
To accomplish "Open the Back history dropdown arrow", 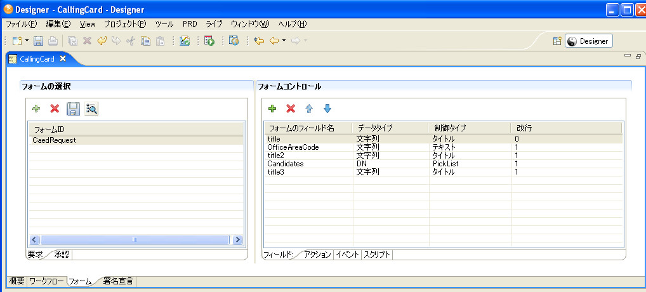I will (284, 41).
